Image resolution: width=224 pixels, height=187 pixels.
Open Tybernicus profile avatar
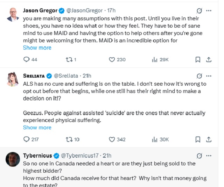[x=13, y=159]
